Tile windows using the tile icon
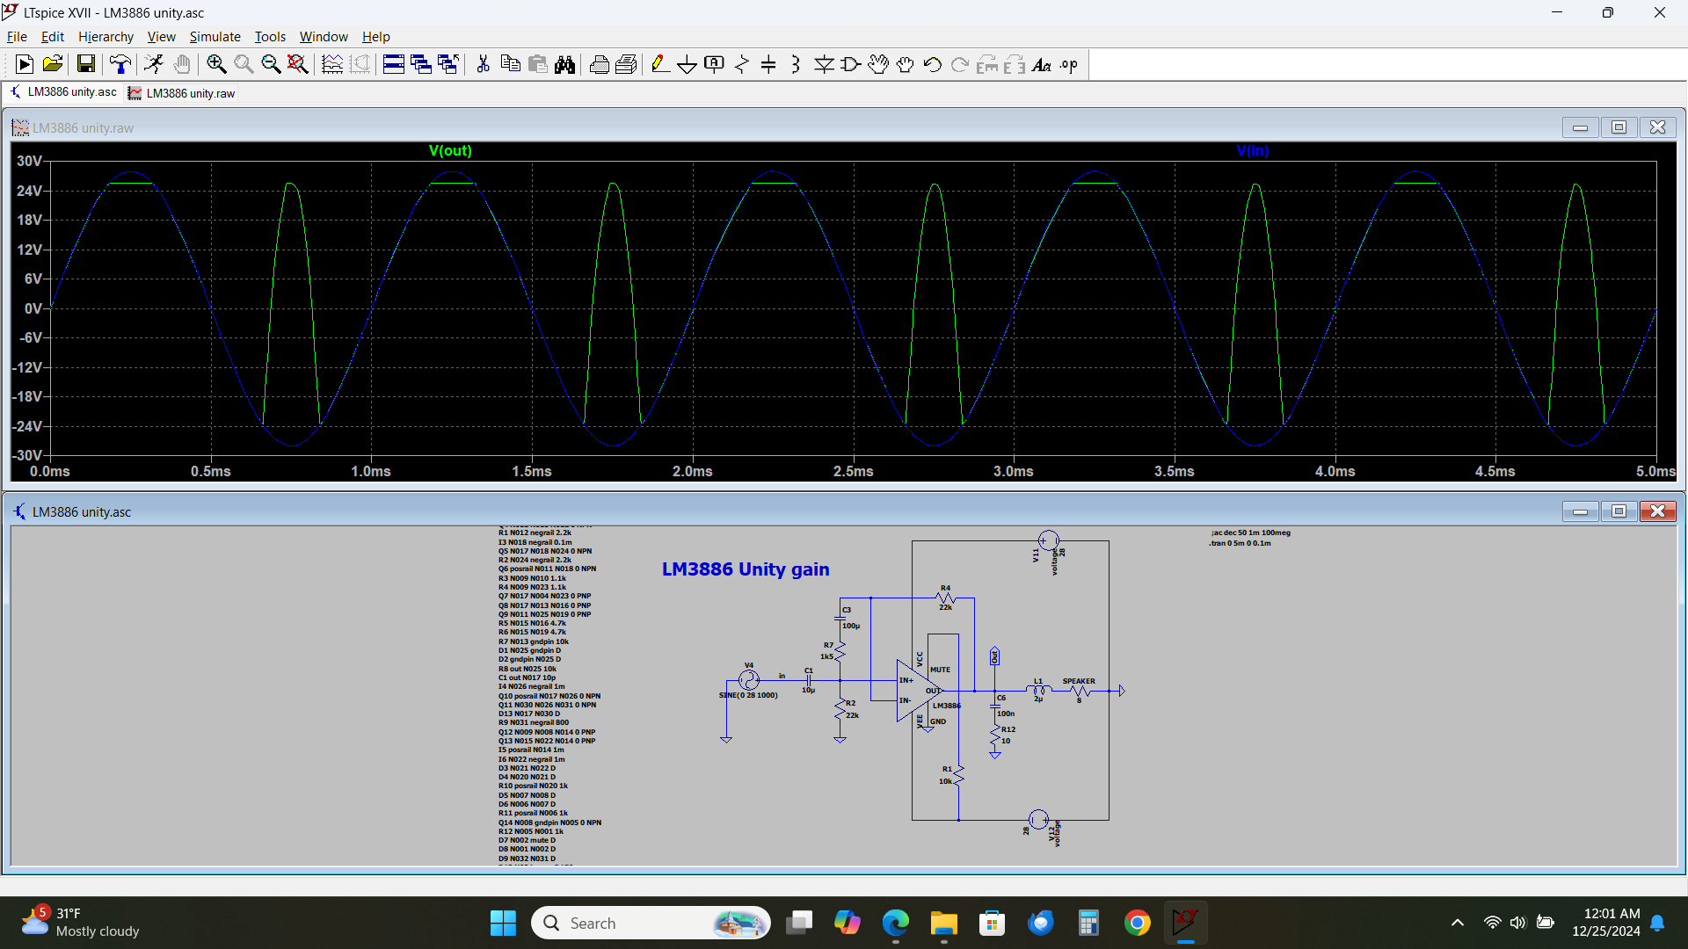 click(394, 64)
